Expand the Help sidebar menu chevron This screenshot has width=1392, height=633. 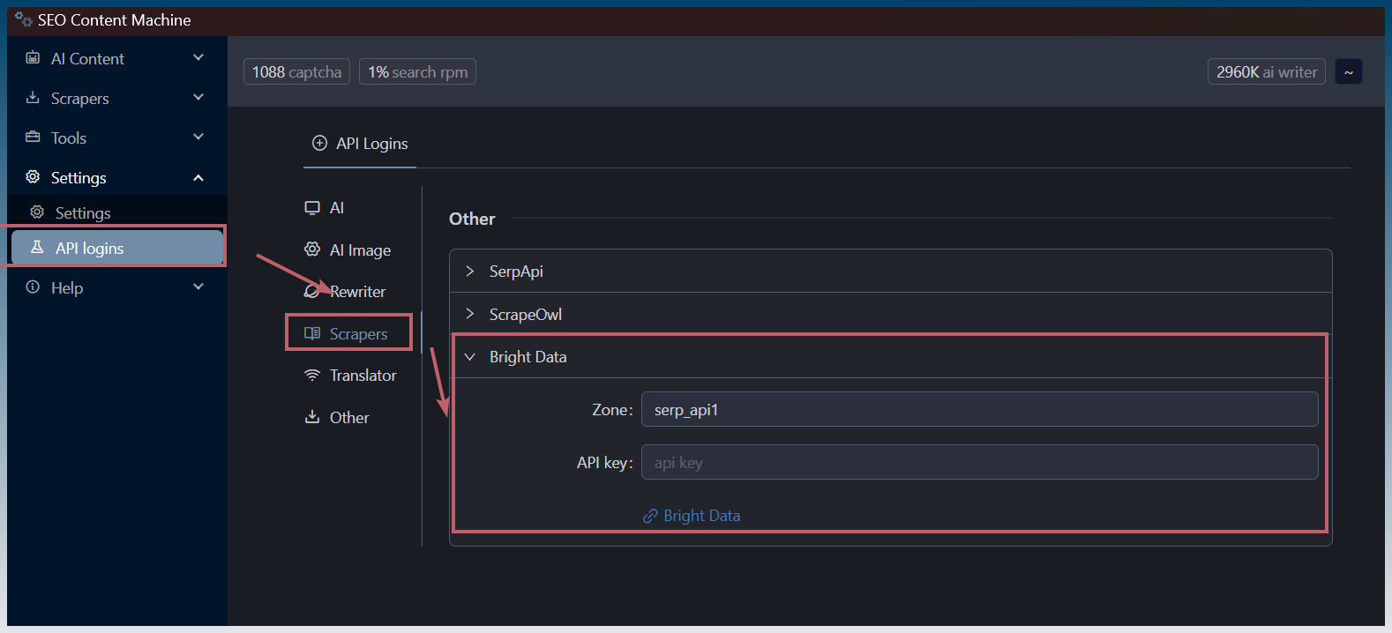198,287
